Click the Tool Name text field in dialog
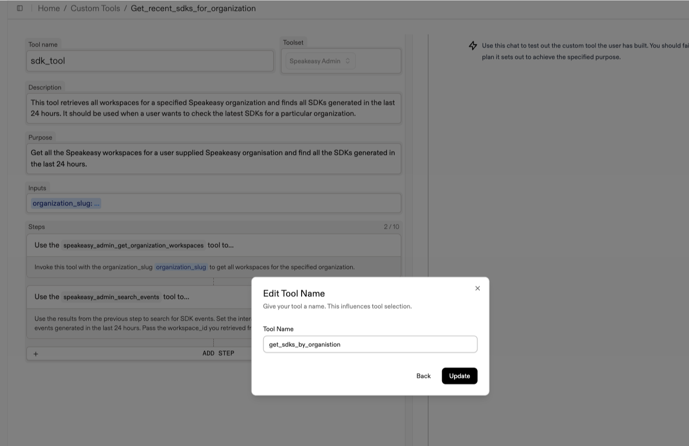689x446 pixels. tap(370, 344)
